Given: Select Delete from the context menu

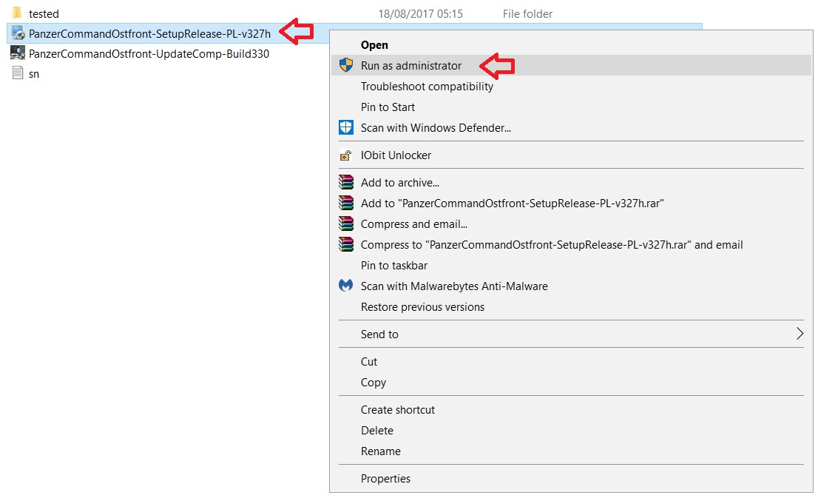Looking at the screenshot, I should [x=377, y=431].
